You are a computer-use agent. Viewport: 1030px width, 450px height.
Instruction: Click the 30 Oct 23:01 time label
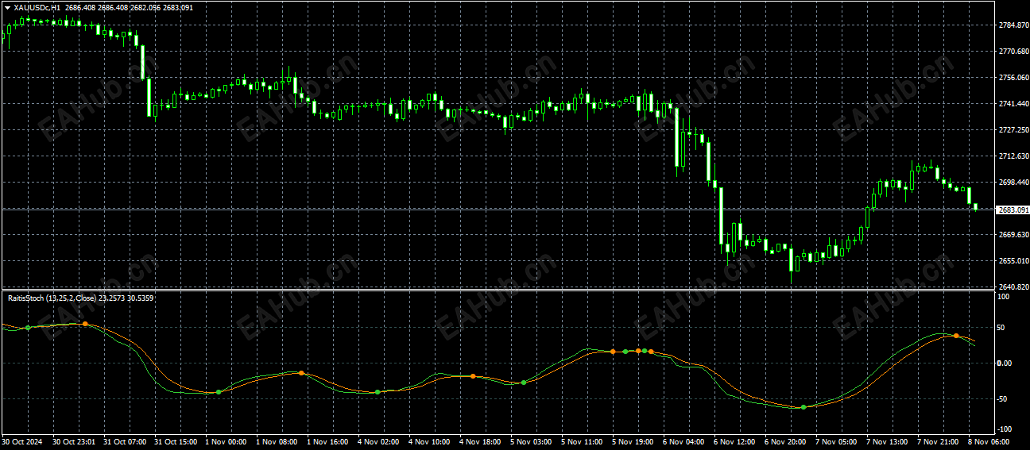click(x=74, y=441)
